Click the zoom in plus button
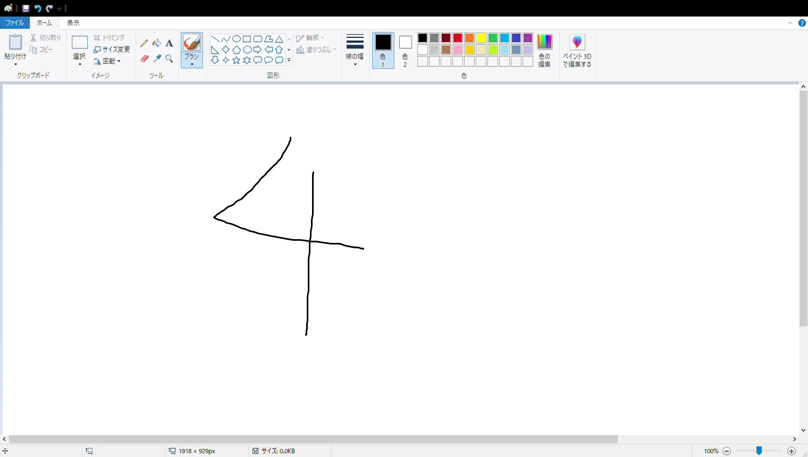The height and width of the screenshot is (457, 808). click(792, 451)
